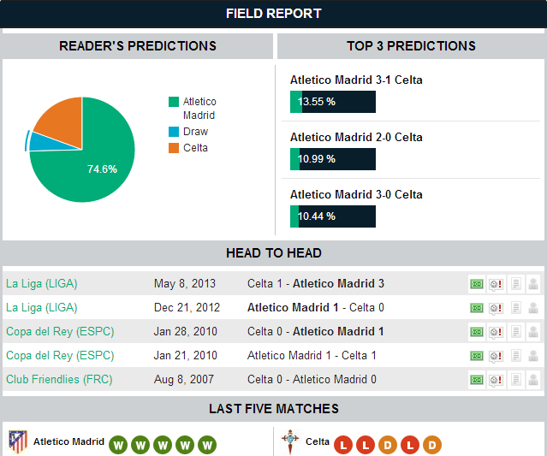Open La Liga (LIGA) link for May 8, 2013

41,283
